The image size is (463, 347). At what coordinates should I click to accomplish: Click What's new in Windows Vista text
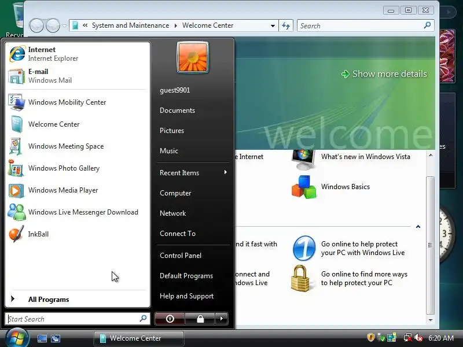coord(366,157)
